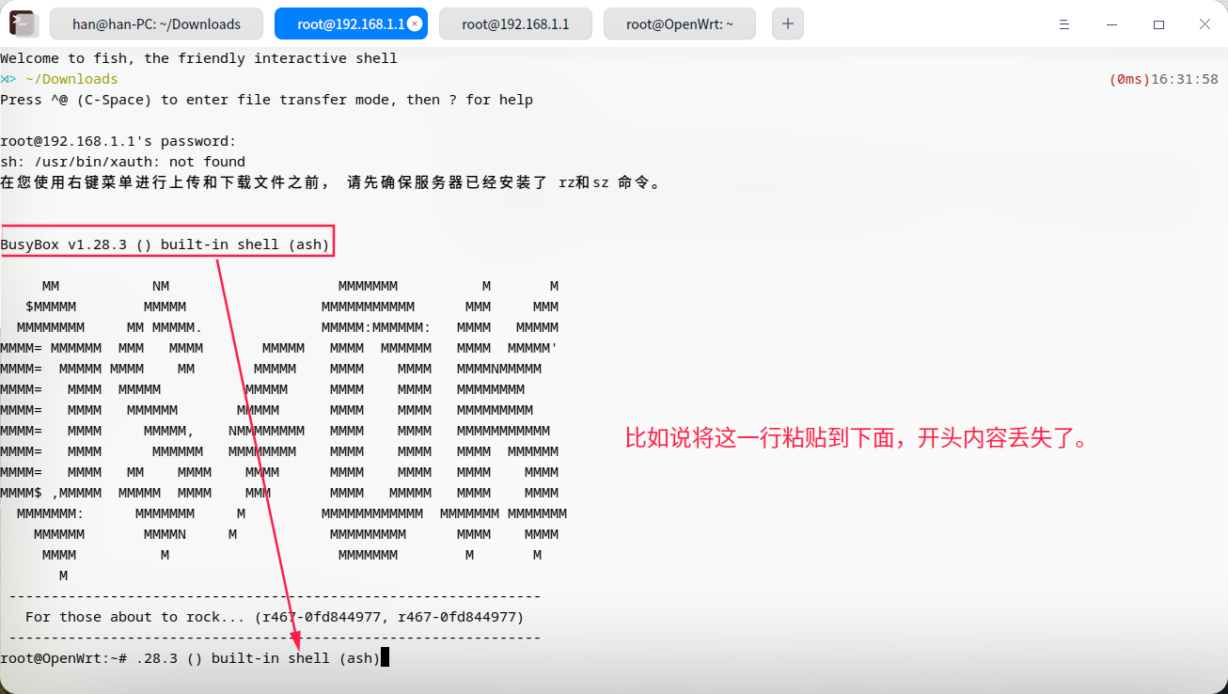1228x694 pixels.
Task: Minimize the terminal window
Action: [1113, 24]
